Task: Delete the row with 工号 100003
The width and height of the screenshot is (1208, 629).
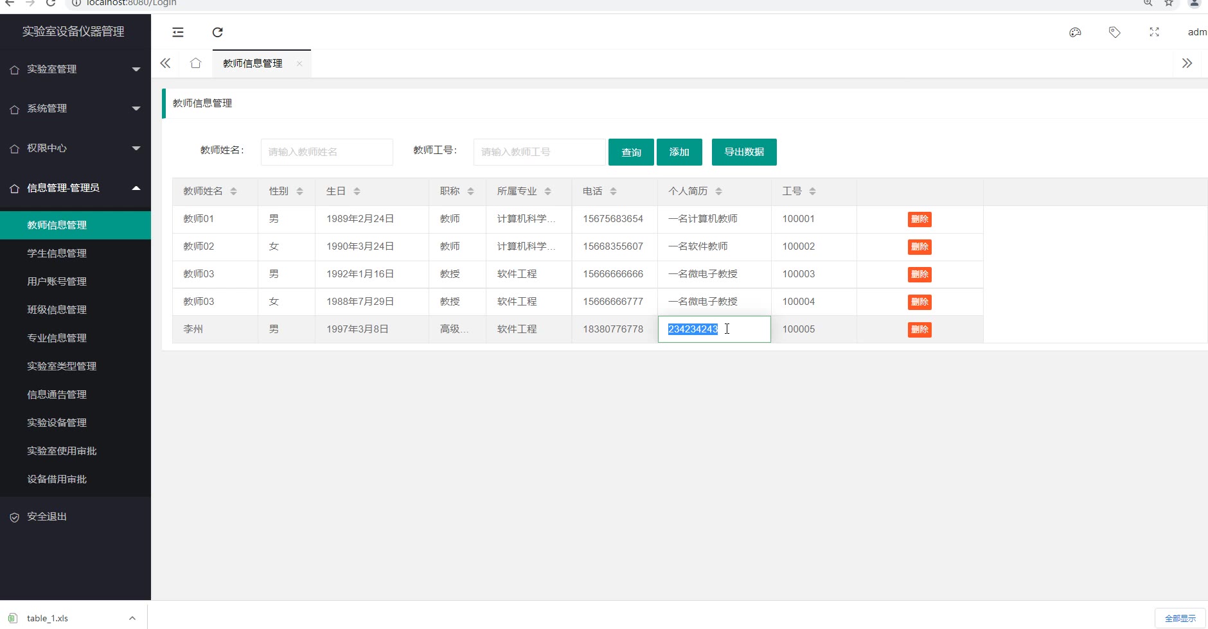Action: pos(919,275)
